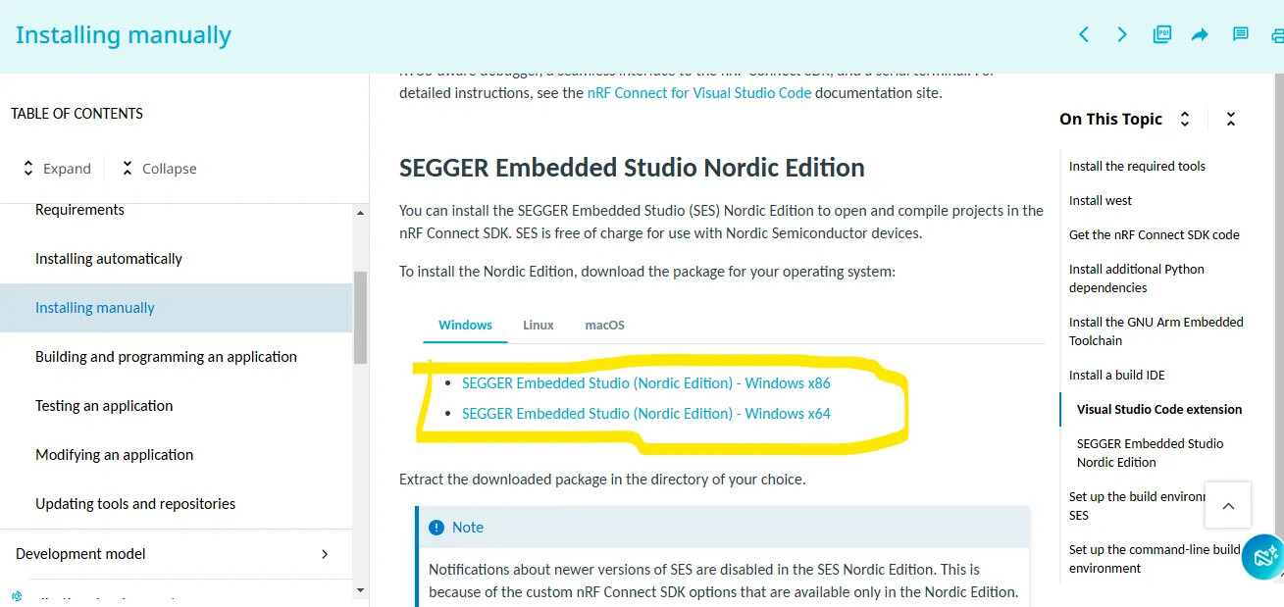
Task: Click the 'Extract the downloaded package' sentence
Action: point(602,480)
